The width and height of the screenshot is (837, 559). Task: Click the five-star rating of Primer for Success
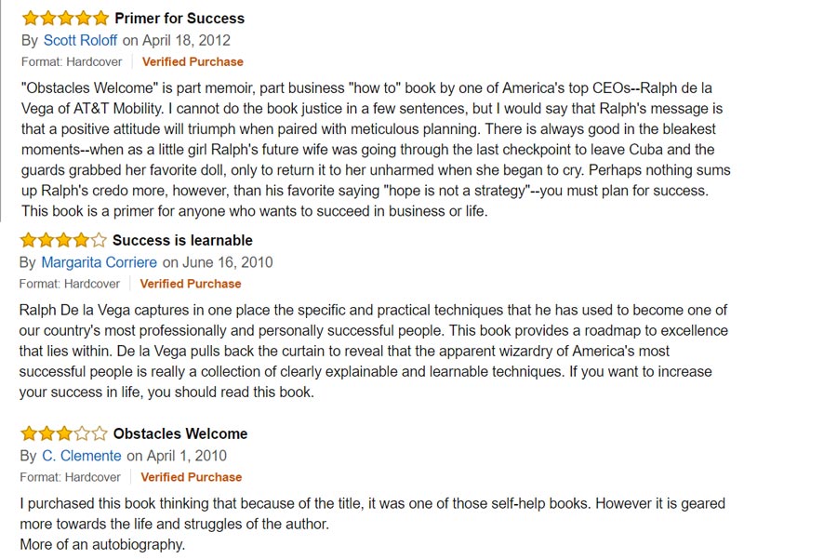(65, 19)
